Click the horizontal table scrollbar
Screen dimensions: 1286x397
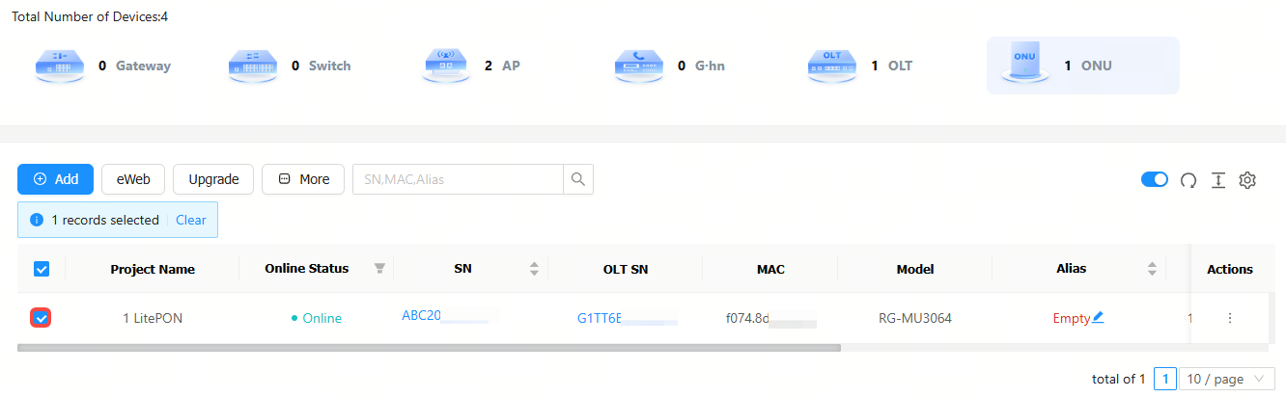tap(429, 348)
